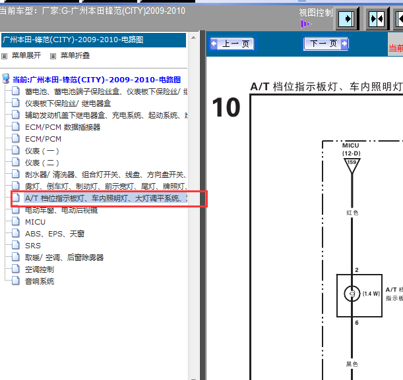Viewport: 403px width, 380px height.
Task: Click page icon next to ECM/PCM 数据插接器
Action: (x=16, y=126)
